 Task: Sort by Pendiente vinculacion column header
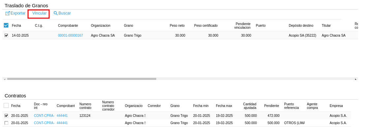point(242,25)
